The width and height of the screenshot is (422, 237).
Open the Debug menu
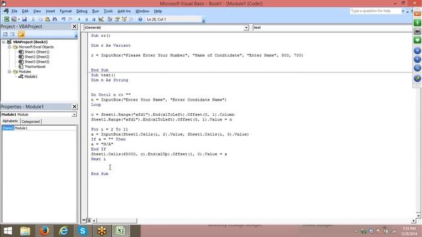pyautogui.click(x=82, y=11)
